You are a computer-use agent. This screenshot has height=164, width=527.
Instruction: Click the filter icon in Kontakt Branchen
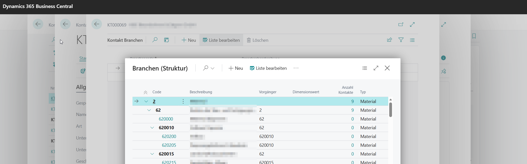[x=401, y=40]
